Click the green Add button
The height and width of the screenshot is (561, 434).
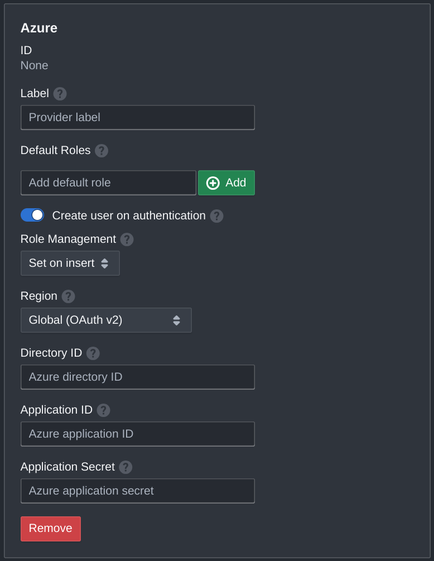pyautogui.click(x=226, y=183)
